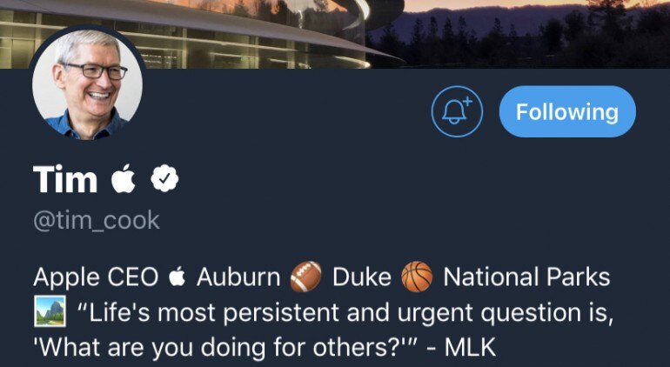Turn on notifications with the bell icon
This screenshot has height=367, width=670.
tap(456, 112)
